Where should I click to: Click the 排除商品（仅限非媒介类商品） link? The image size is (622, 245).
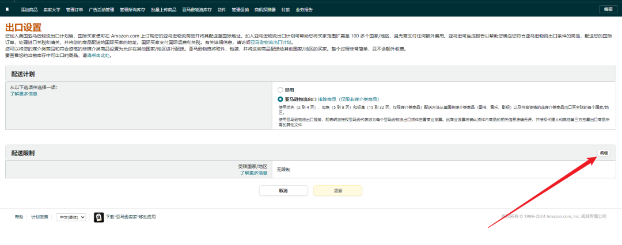click(x=348, y=99)
